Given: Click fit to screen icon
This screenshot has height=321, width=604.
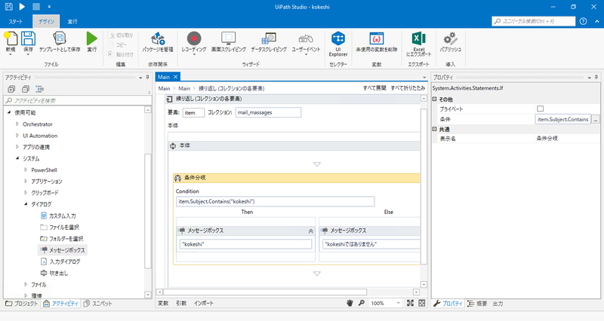Looking at the screenshot, I should pos(410,303).
